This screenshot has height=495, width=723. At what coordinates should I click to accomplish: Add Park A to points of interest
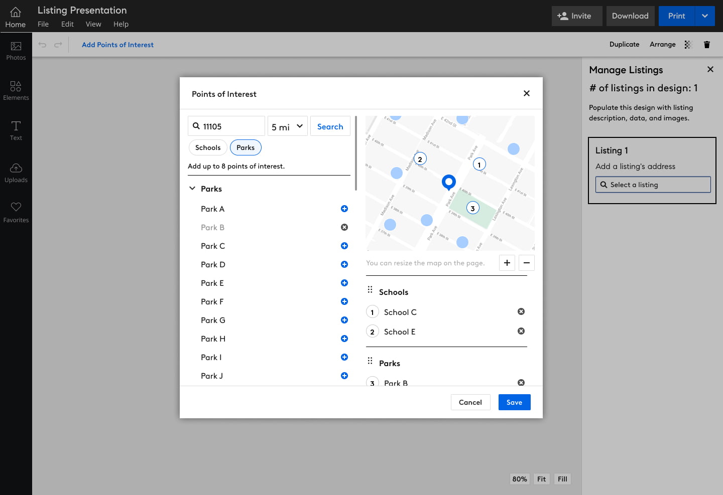point(344,209)
